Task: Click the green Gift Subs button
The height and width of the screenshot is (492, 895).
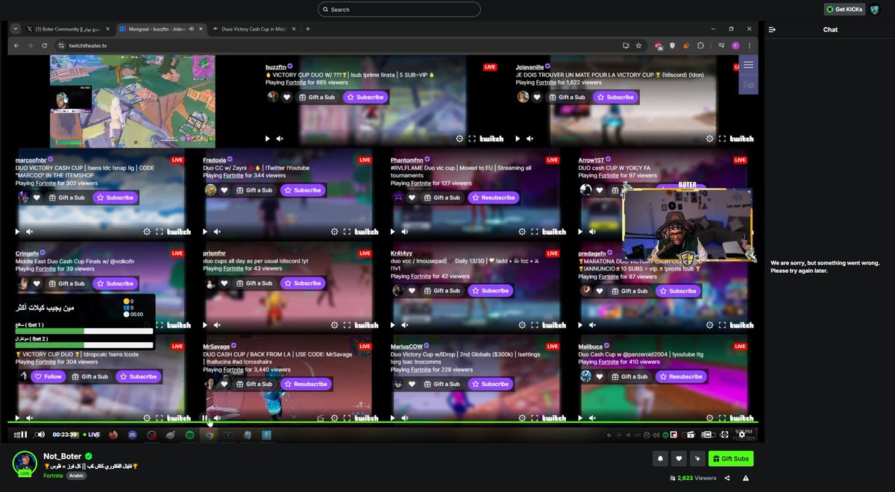Action: coord(731,459)
